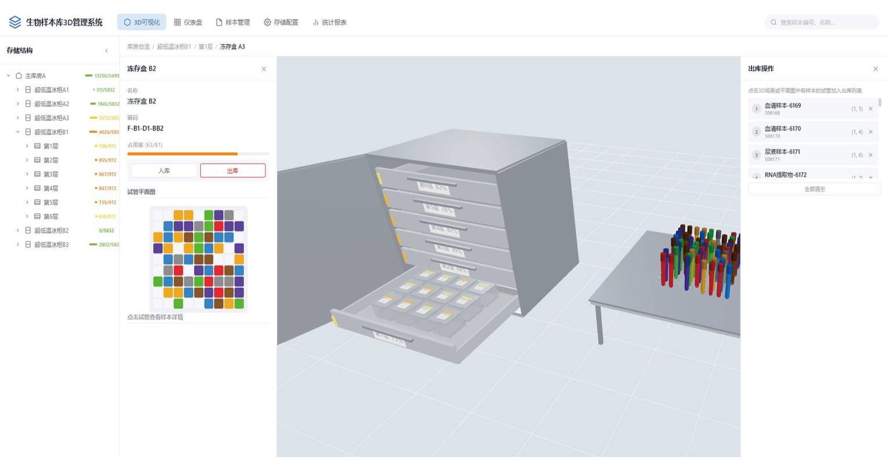
Task: Close the 冻存盒 B2 details panel
Action: coord(264,69)
